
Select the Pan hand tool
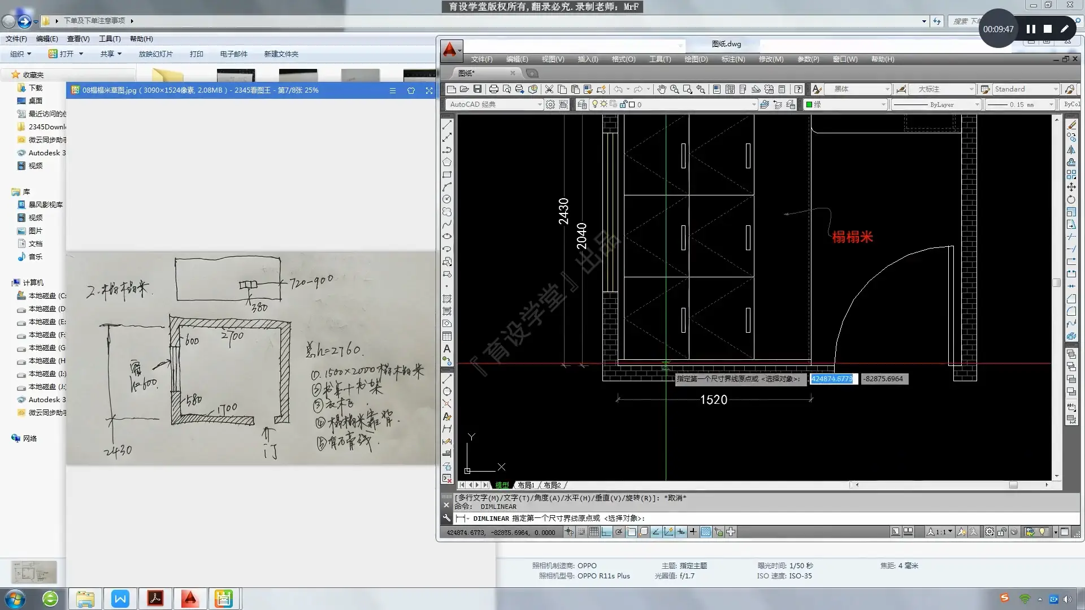[661, 89]
